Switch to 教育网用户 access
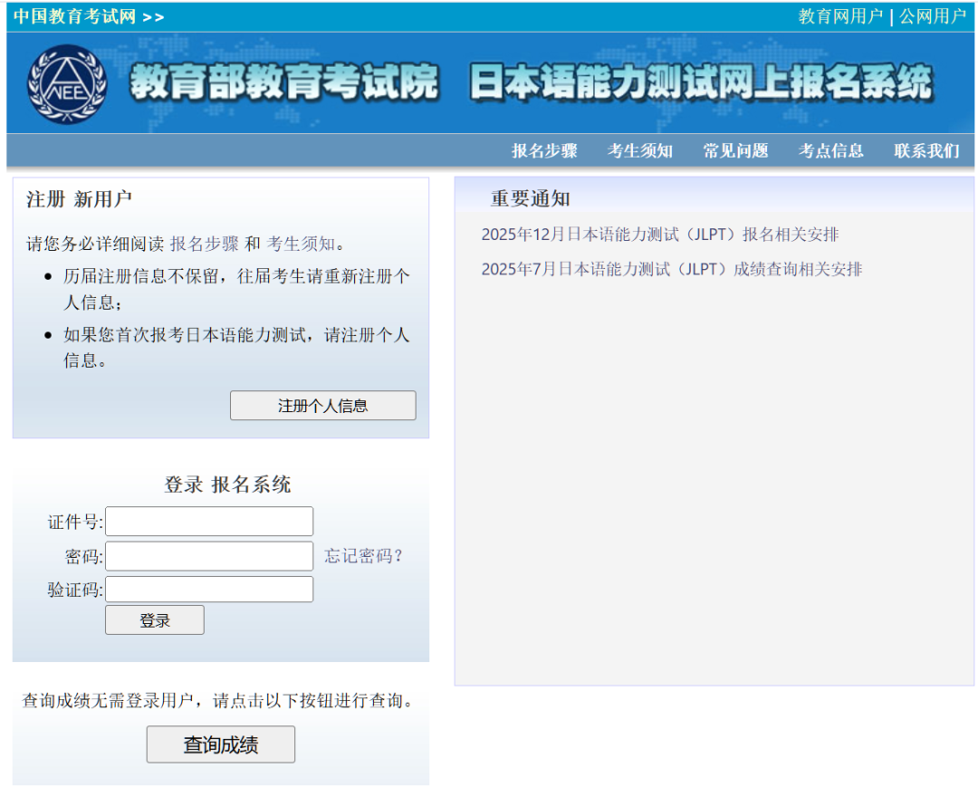Screen dimensions: 978x787 tap(839, 16)
